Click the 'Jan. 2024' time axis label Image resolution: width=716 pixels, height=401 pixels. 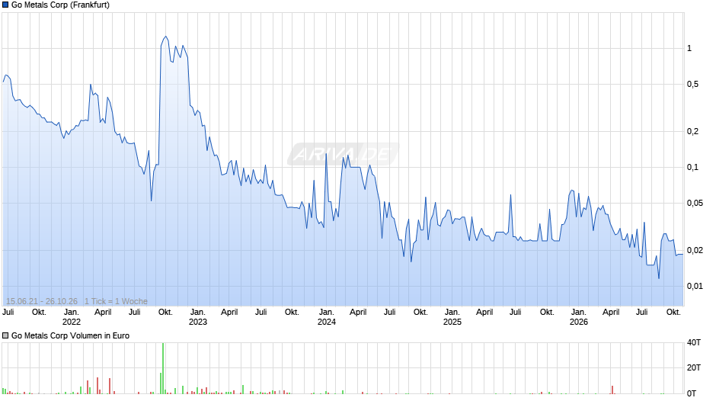[327, 317]
